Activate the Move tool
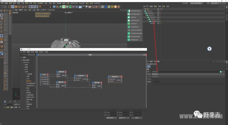This screenshot has width=228, height=125. click(x=13, y=7)
